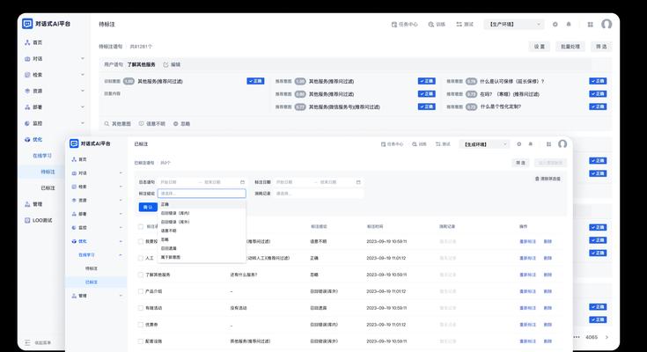Click the settings gear icon in the back window header
This screenshot has width=647, height=352.
(555, 25)
